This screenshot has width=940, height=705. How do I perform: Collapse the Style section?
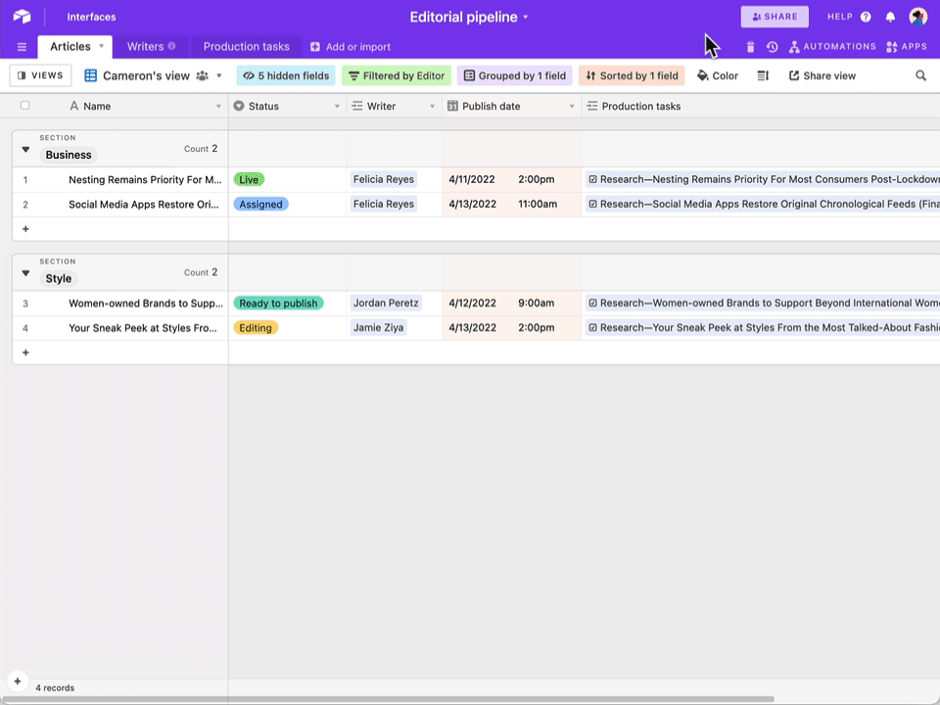[24, 272]
